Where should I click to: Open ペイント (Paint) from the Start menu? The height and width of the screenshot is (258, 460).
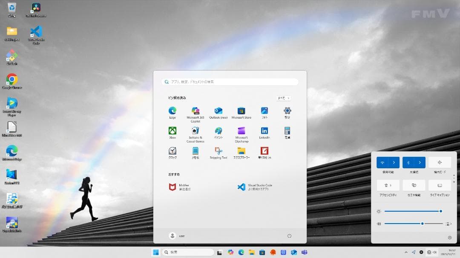click(x=218, y=132)
